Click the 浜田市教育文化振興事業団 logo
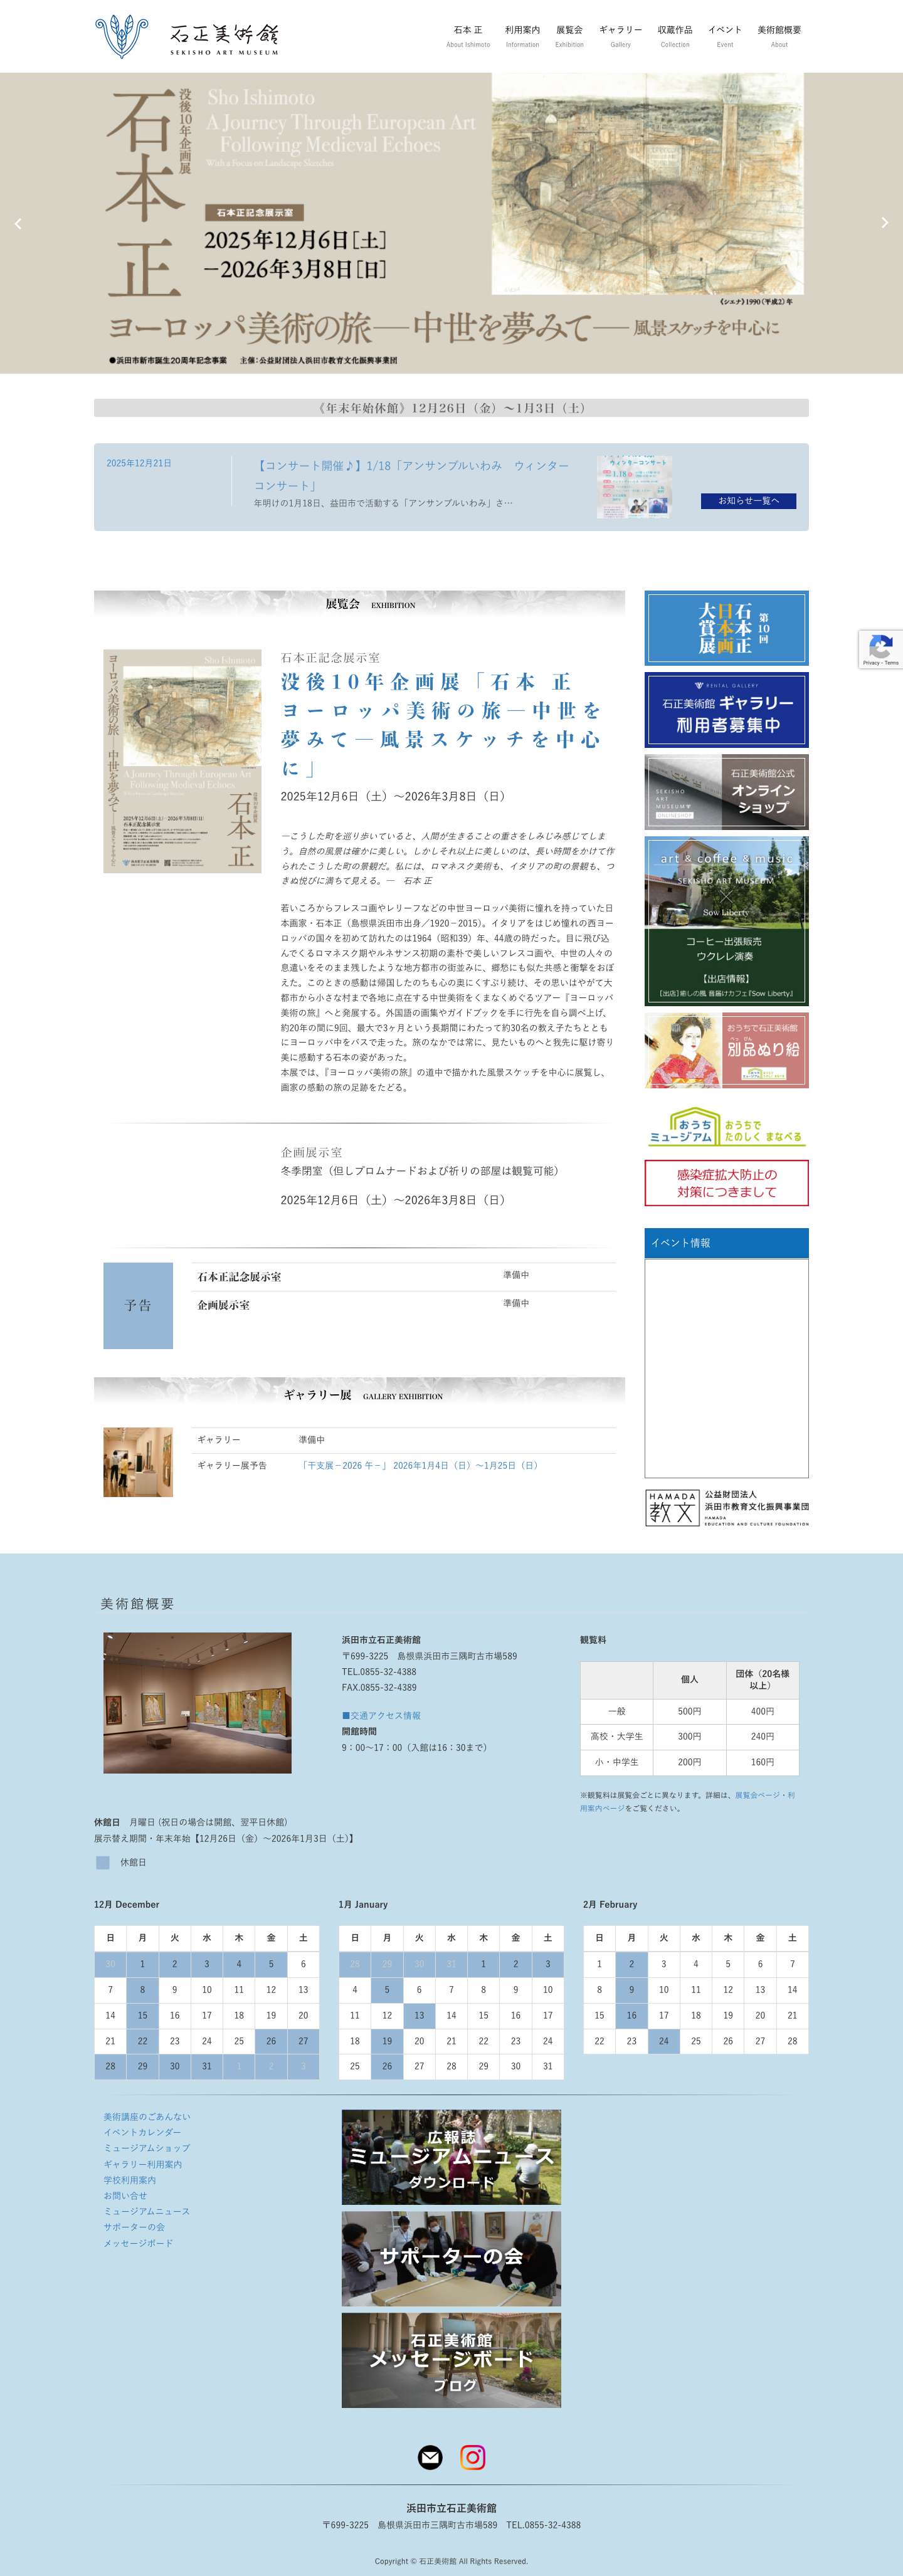903x2576 pixels. pos(727,1507)
